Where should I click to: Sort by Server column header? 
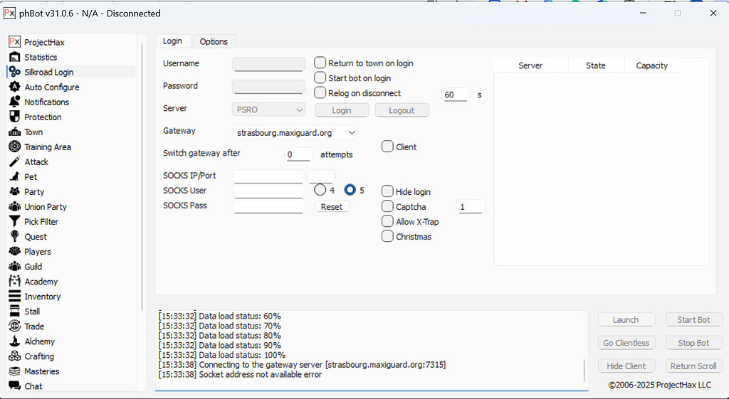pos(530,65)
